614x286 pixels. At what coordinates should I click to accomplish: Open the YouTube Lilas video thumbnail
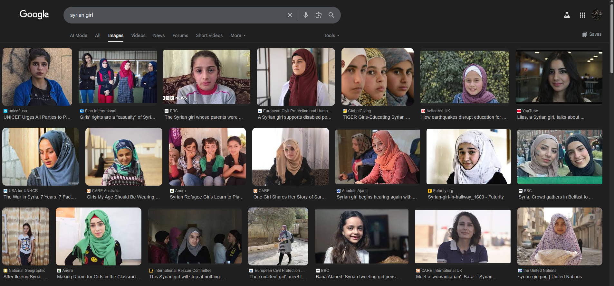pos(559,77)
